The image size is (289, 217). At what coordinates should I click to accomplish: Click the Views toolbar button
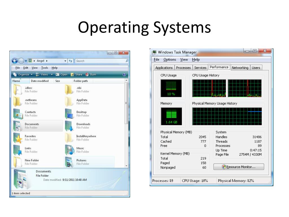coord(42,75)
